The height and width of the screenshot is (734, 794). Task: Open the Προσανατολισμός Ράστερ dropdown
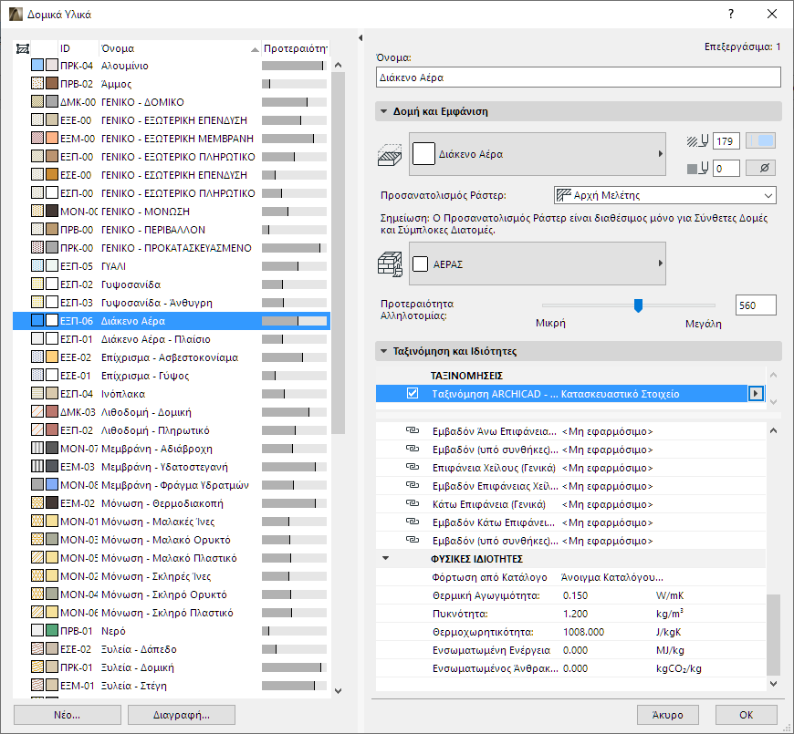tap(664, 195)
